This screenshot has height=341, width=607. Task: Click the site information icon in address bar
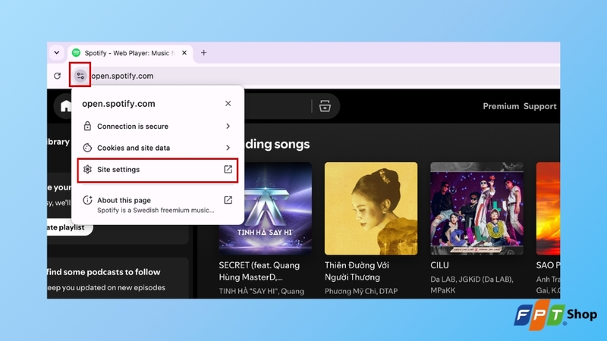pos(80,75)
